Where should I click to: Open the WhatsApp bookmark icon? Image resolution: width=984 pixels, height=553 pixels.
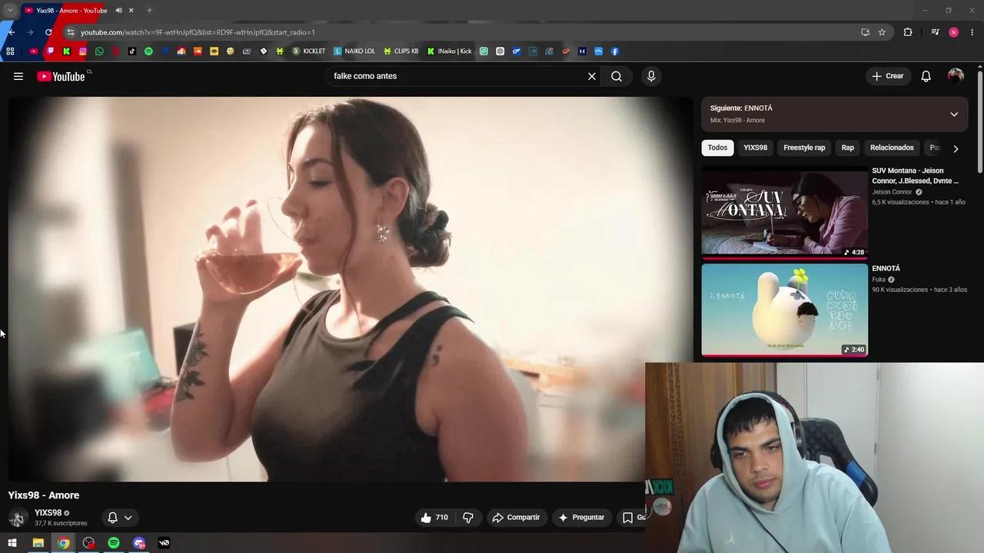(99, 51)
